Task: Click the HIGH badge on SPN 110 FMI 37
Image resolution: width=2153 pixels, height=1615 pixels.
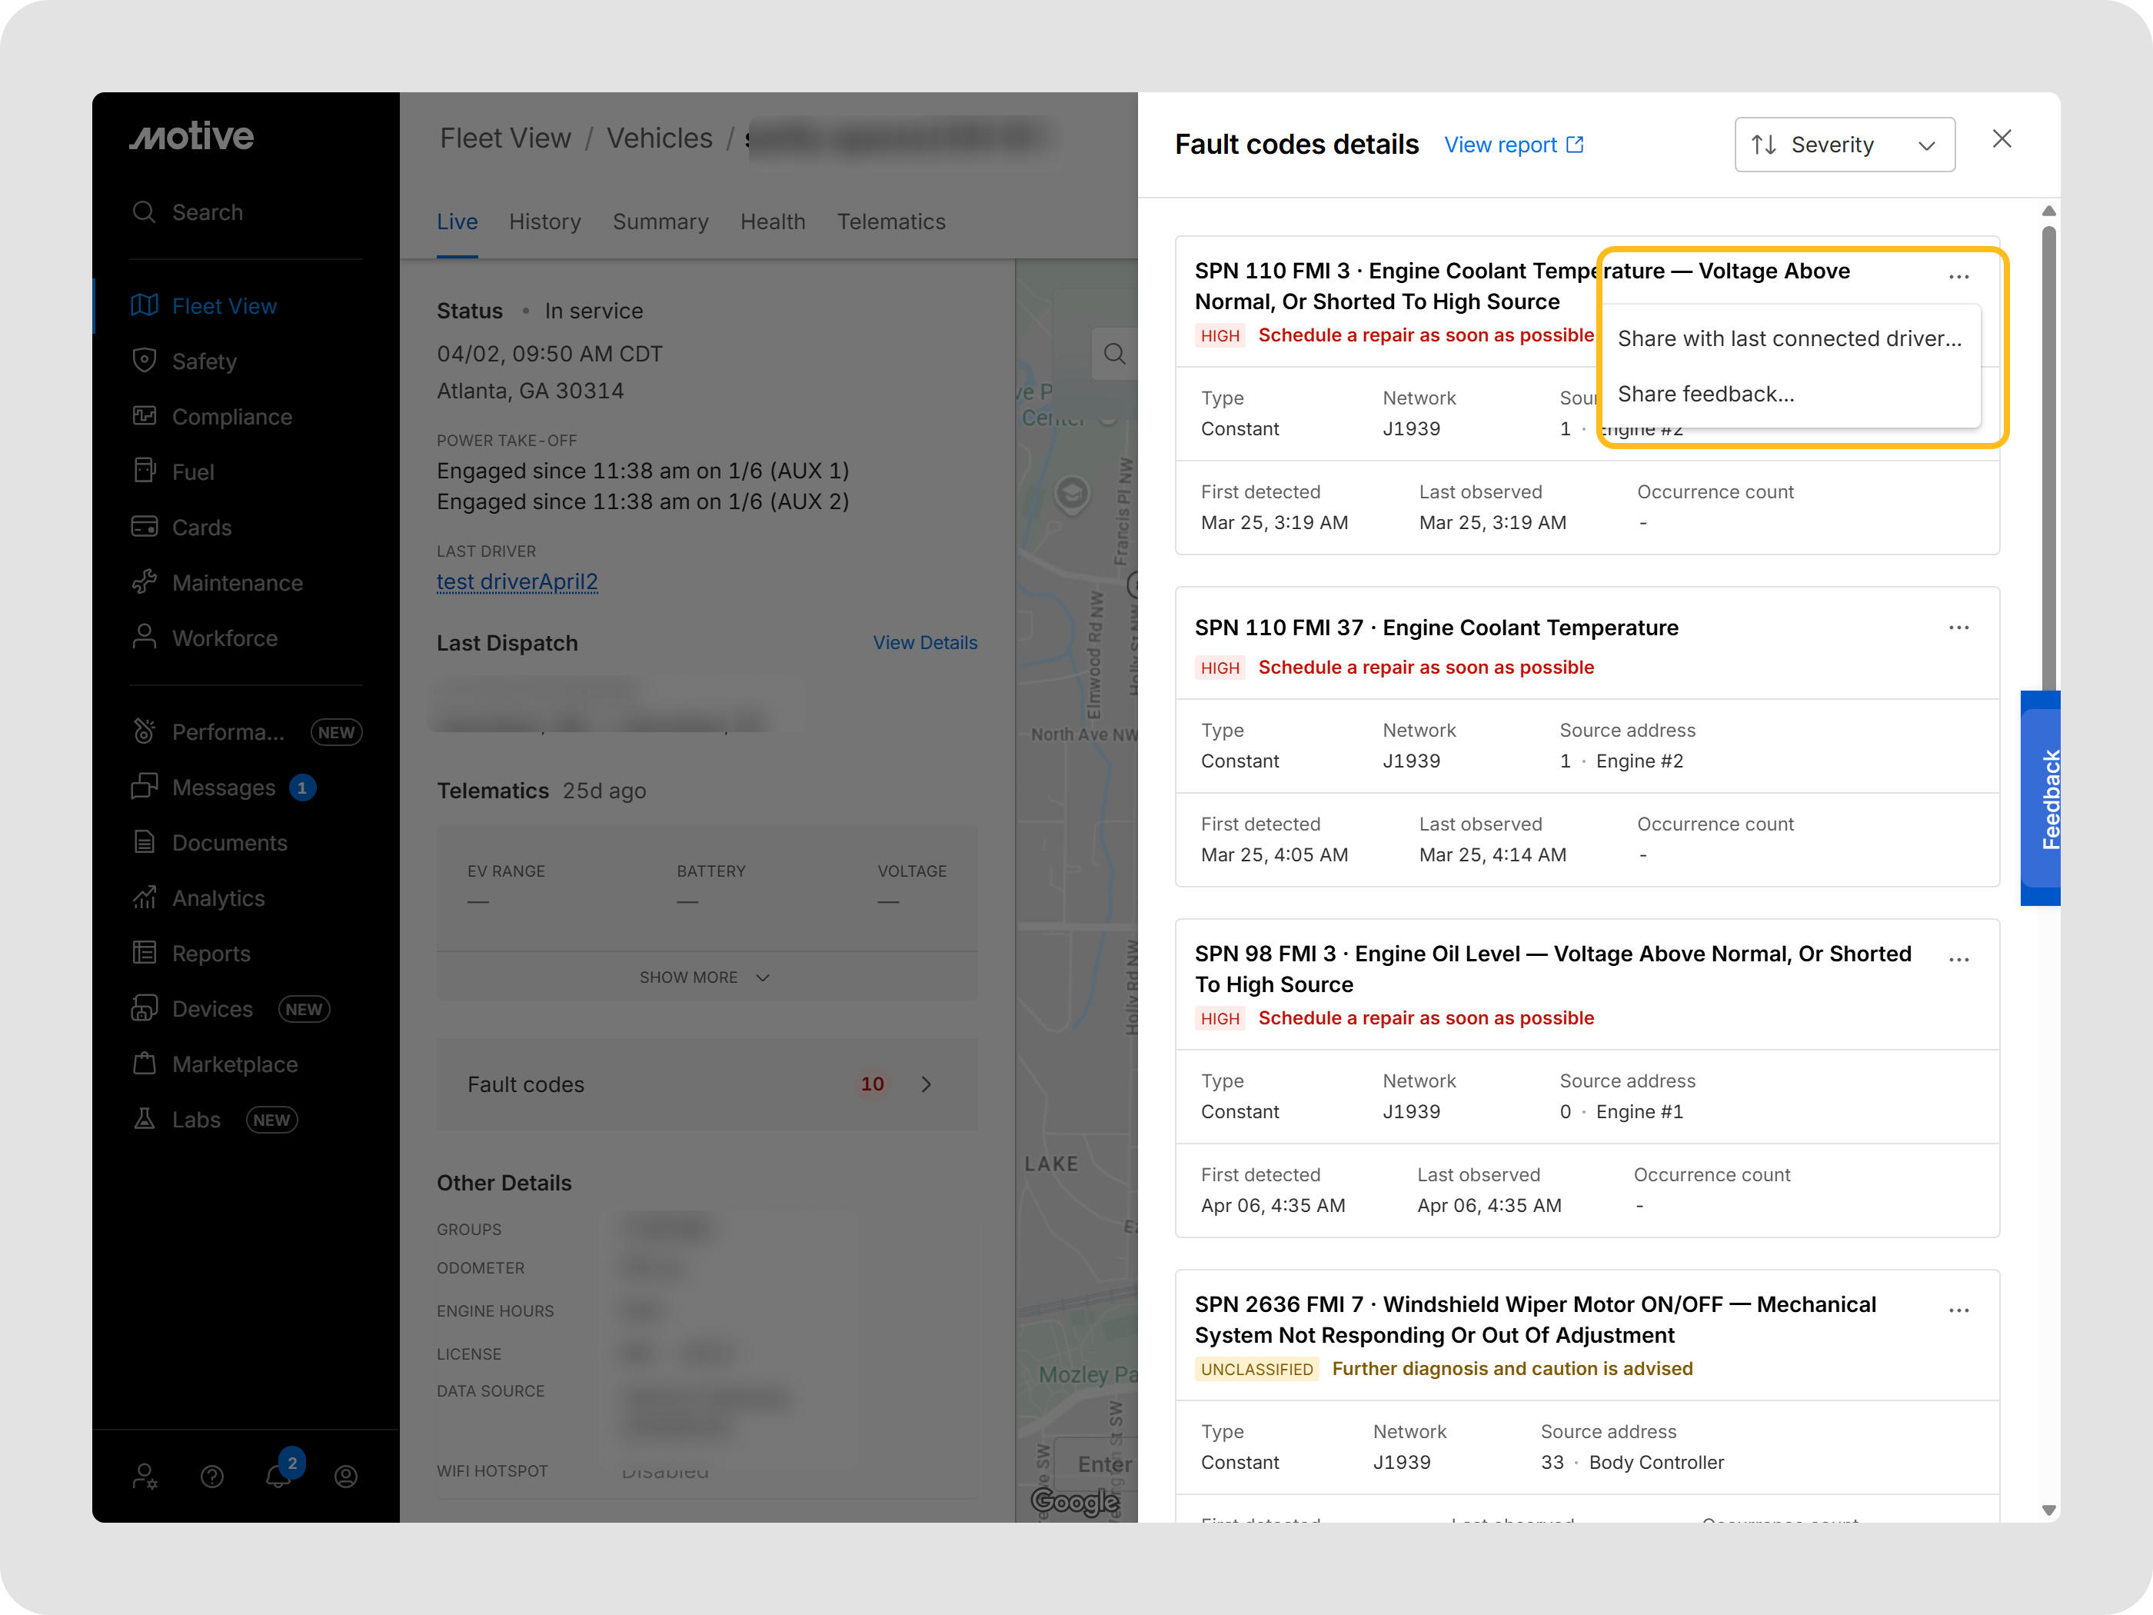Action: point(1220,668)
